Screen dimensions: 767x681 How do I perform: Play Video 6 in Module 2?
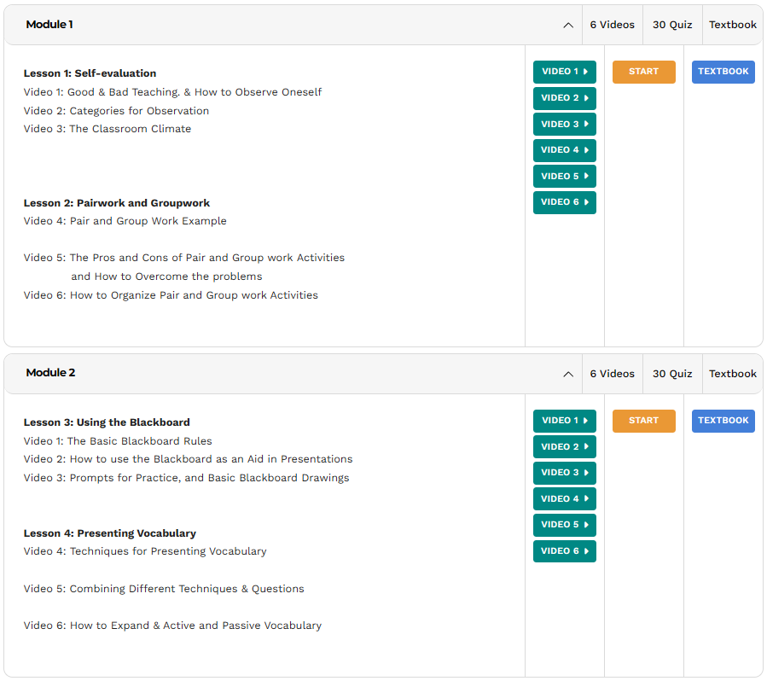[564, 551]
